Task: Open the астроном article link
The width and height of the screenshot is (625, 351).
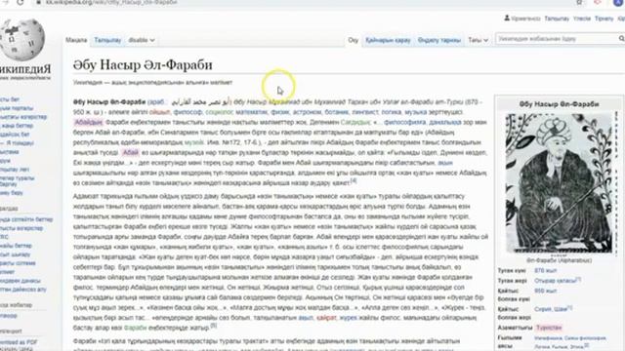Action: point(307,112)
